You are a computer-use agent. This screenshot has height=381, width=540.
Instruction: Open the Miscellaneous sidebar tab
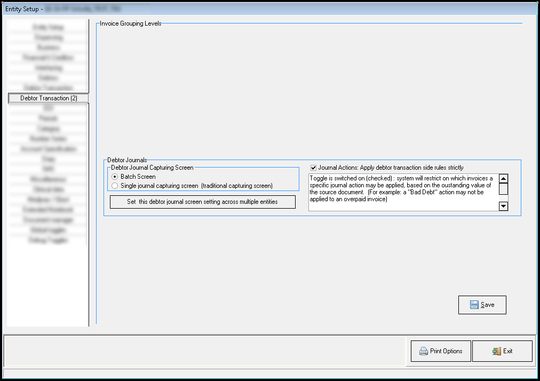tap(49, 179)
